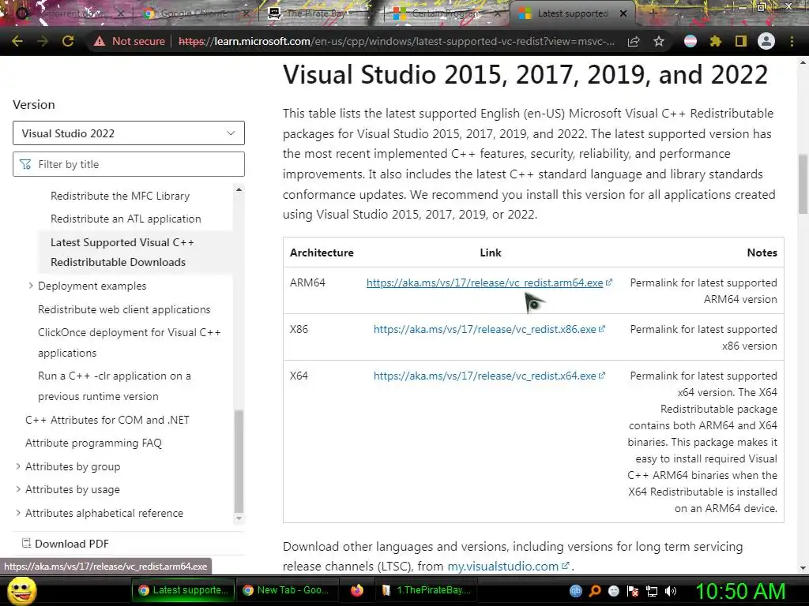Click the X64 architecture cell
This screenshot has height=606, width=809.
click(x=299, y=376)
